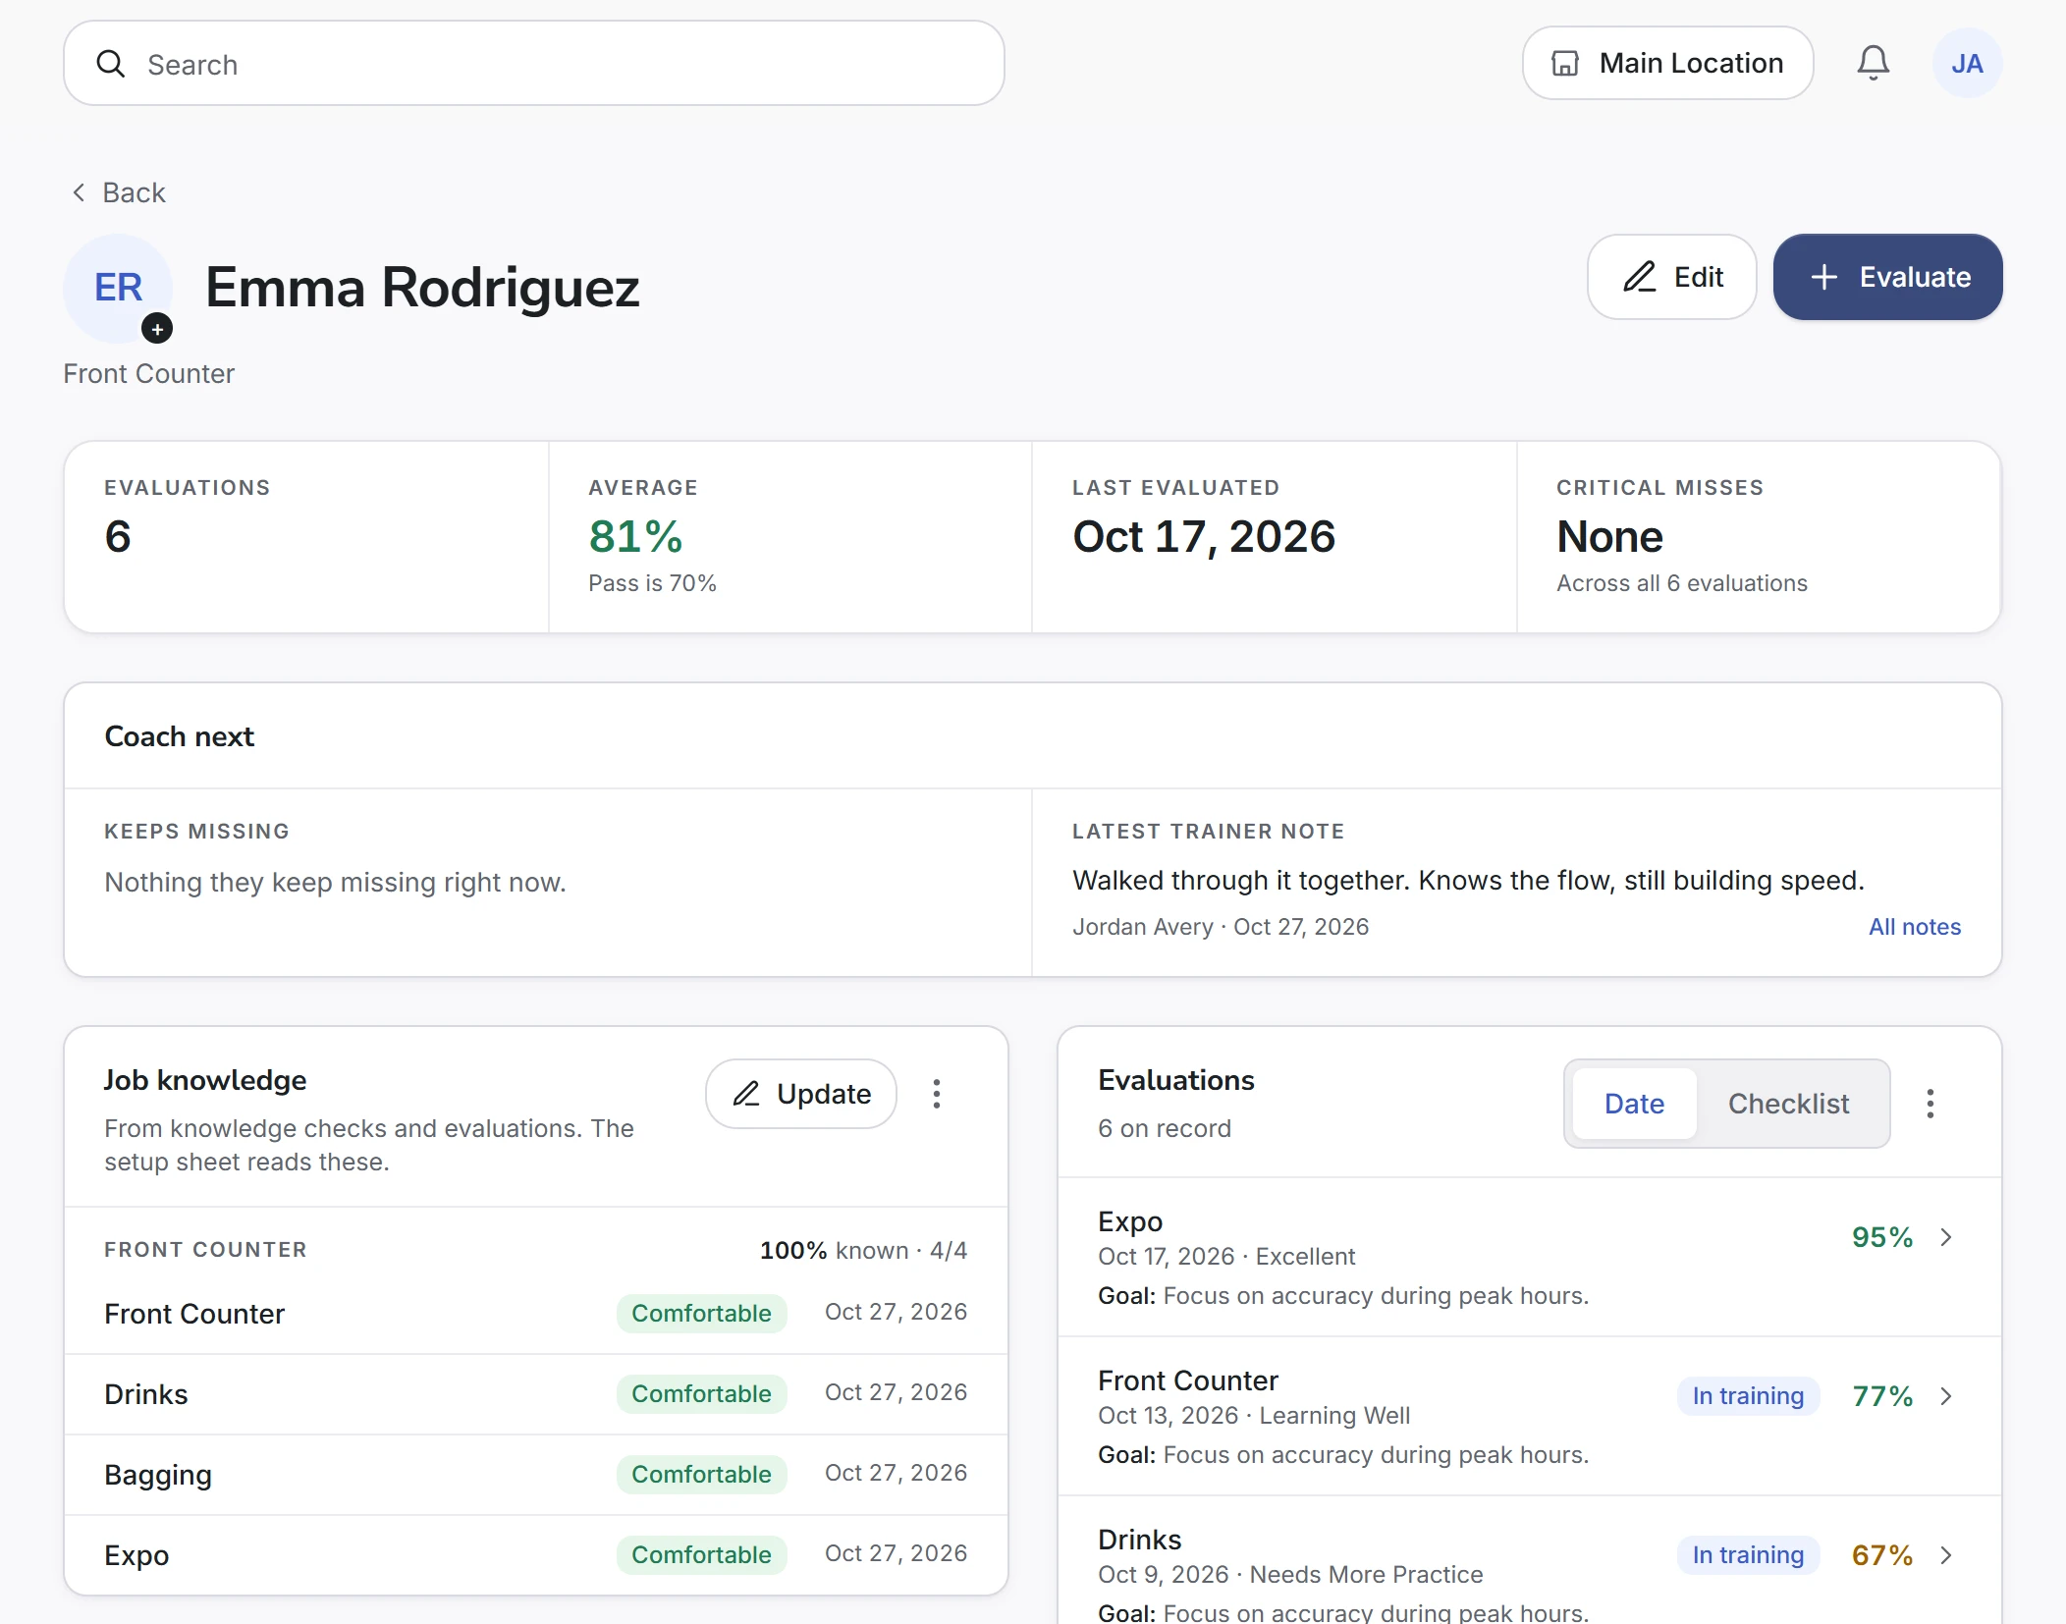
Task: Click In training badge on Drinks evaluation
Action: (x=1748, y=1555)
